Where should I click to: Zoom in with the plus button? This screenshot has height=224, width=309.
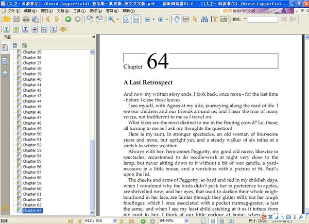click(x=161, y=19)
